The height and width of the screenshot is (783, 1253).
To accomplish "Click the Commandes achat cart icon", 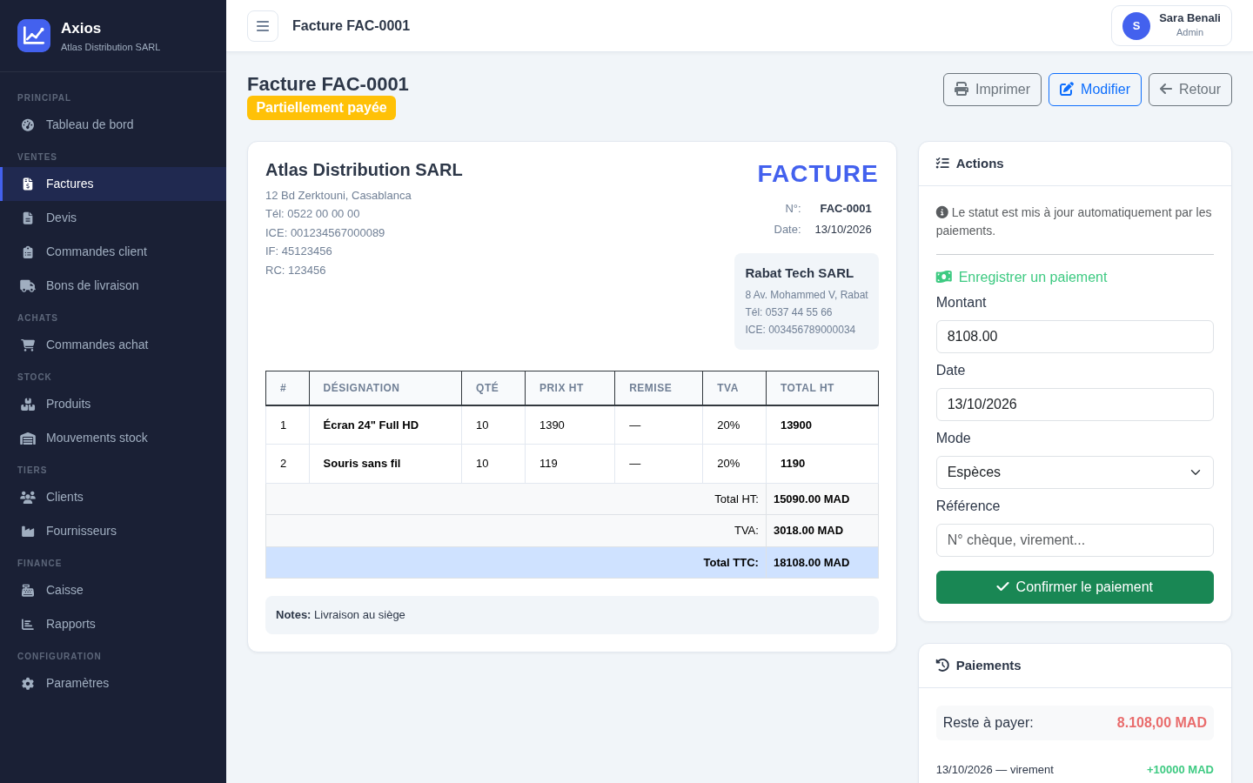I will tap(28, 345).
